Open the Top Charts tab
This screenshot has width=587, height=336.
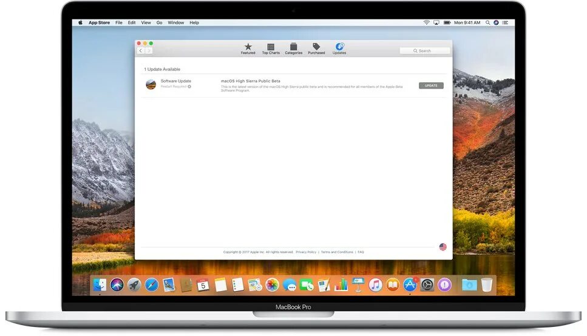coord(271,49)
